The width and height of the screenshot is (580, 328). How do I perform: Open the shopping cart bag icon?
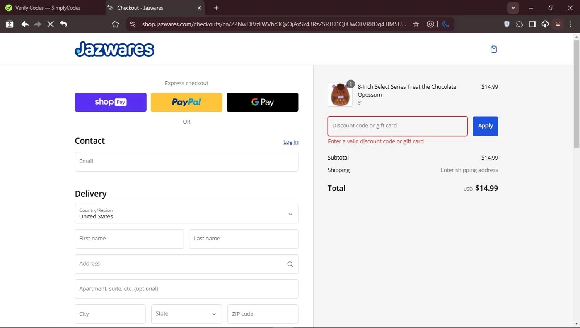494,49
